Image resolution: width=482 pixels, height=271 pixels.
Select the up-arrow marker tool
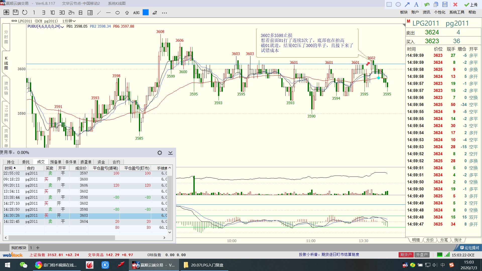tap(127, 13)
